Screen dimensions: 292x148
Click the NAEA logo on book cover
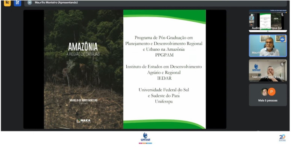(84, 121)
